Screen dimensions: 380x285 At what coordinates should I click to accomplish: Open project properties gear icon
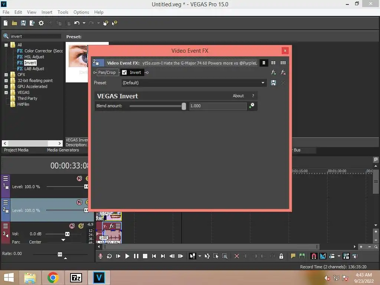(x=41, y=23)
